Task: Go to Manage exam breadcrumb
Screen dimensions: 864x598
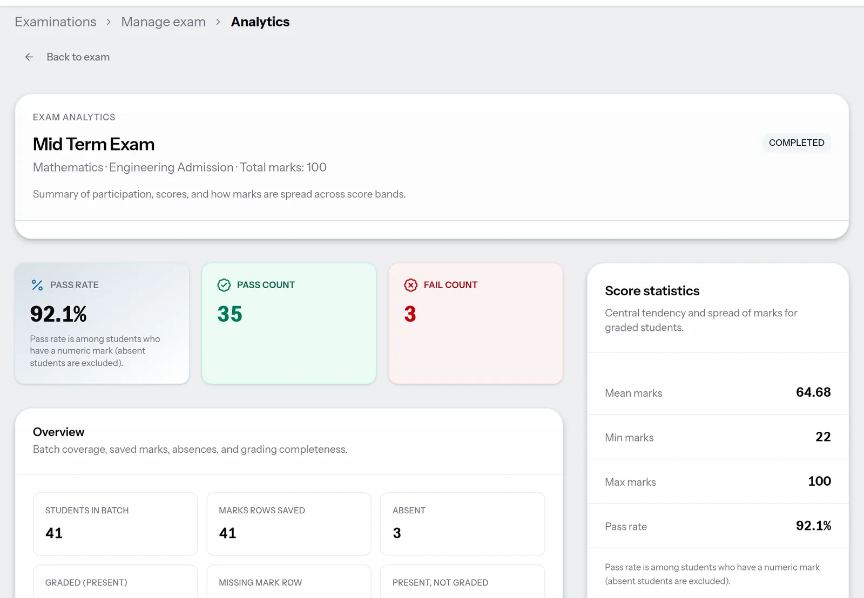Action: point(163,22)
